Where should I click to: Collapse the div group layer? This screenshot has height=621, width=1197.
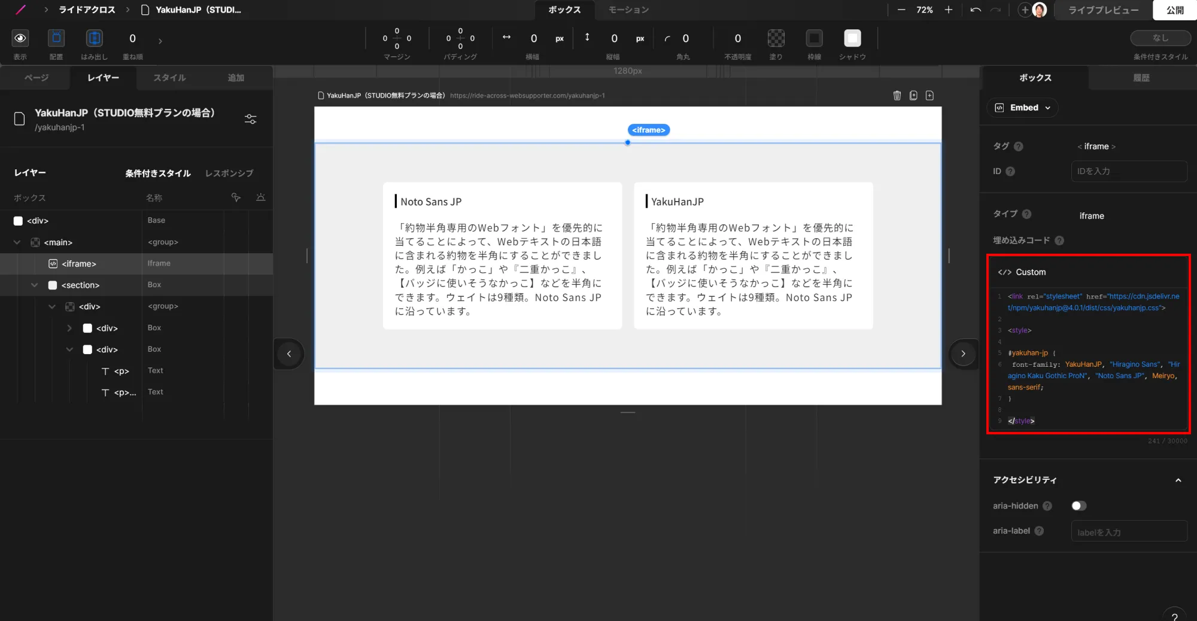coord(52,307)
